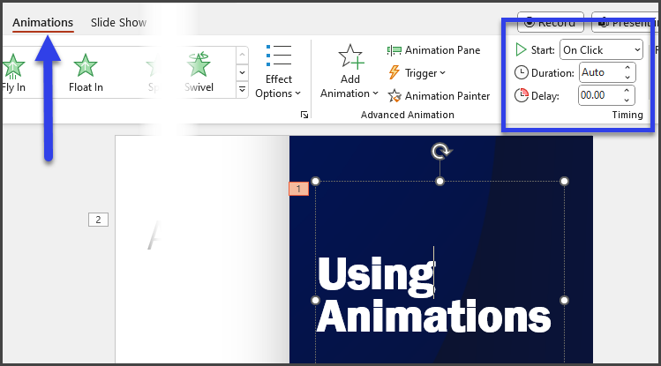Select slide number 2 marker
The width and height of the screenshot is (661, 366).
[x=98, y=220]
